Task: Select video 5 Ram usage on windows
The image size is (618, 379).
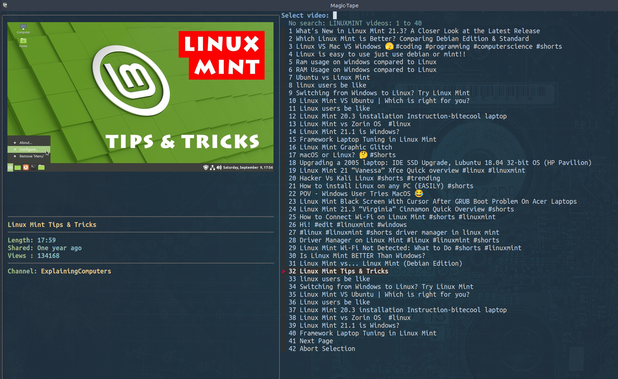Action: click(x=362, y=62)
